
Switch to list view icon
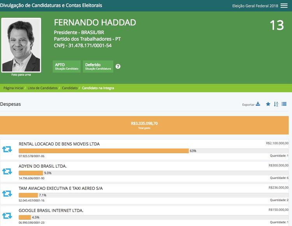284,104
